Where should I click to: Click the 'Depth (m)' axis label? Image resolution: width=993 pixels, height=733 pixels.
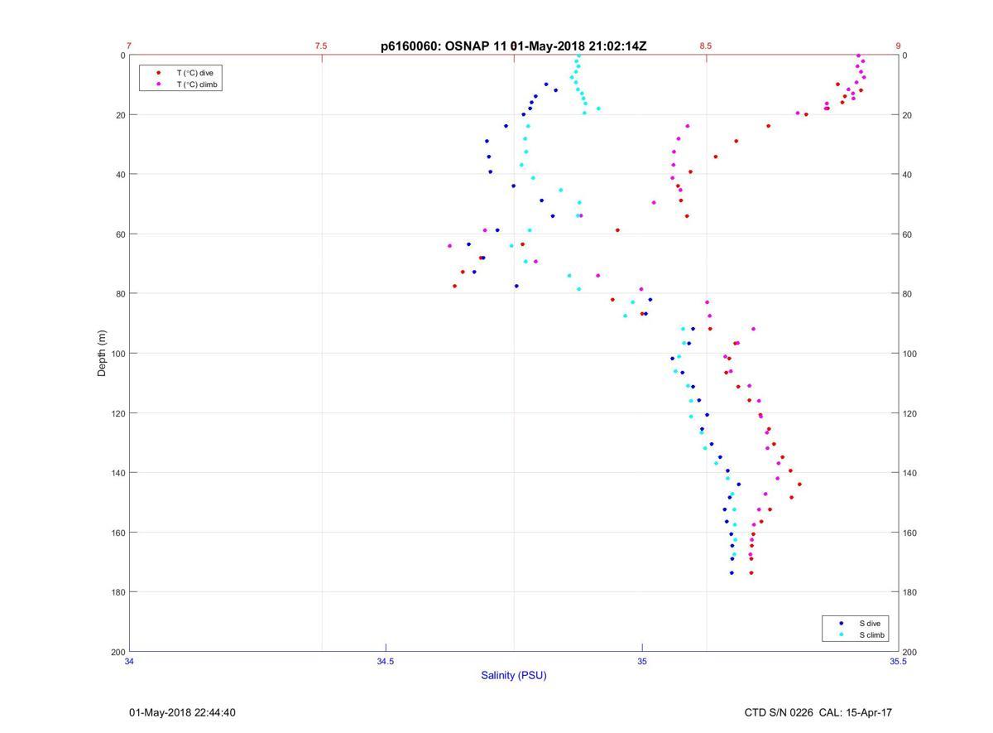(x=103, y=354)
